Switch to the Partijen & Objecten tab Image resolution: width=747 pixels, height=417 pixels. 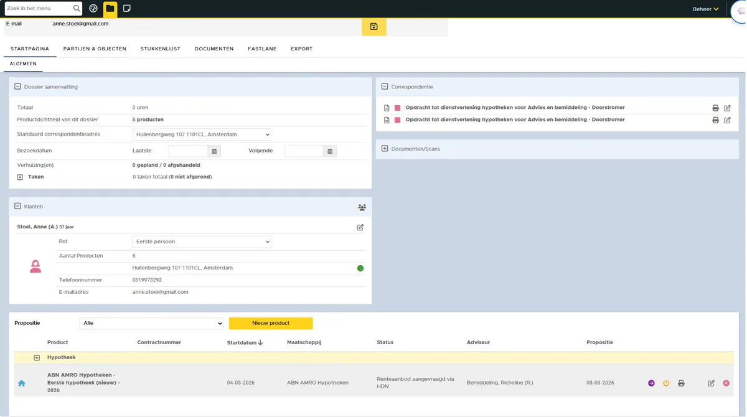coord(95,49)
